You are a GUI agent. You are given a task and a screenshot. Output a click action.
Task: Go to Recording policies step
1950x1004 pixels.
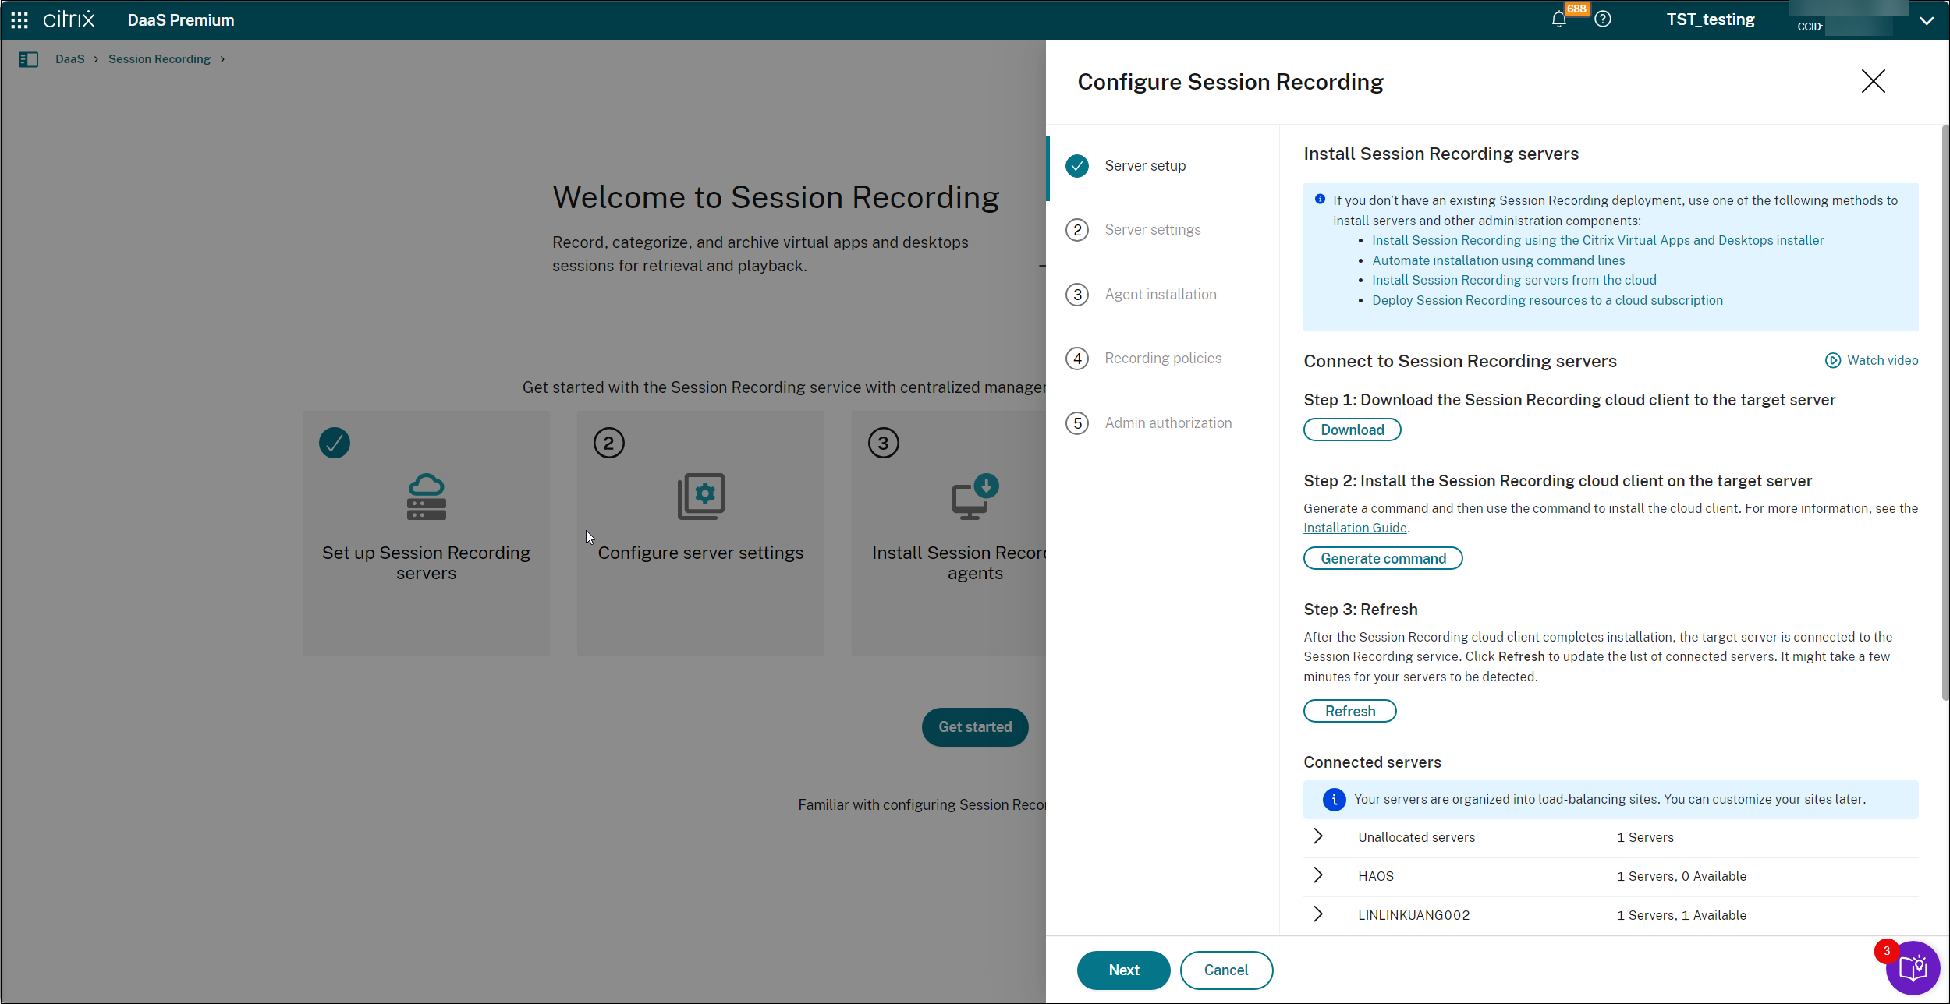1162,359
